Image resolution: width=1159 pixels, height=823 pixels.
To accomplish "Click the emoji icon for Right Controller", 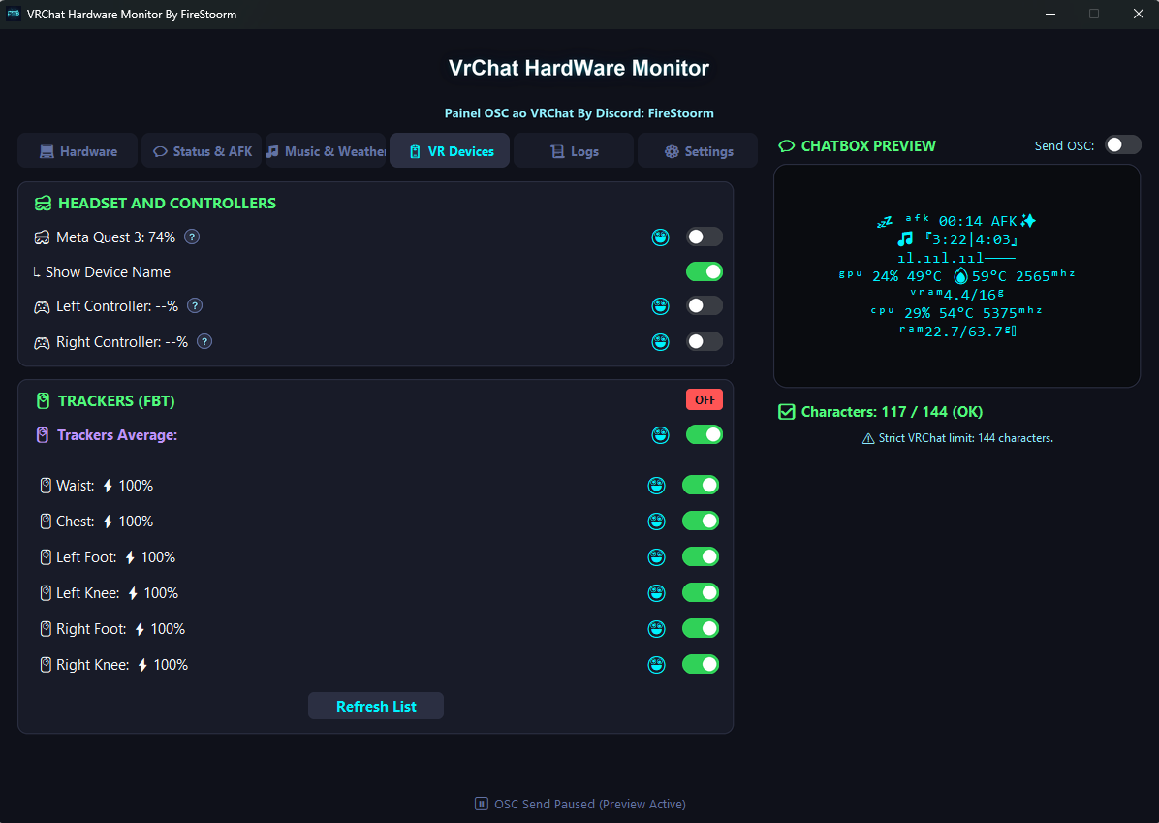I will [660, 341].
